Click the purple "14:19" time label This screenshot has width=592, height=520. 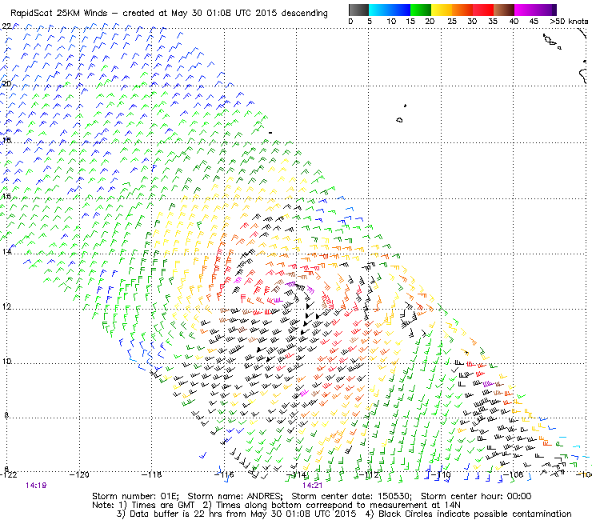pyautogui.click(x=36, y=486)
